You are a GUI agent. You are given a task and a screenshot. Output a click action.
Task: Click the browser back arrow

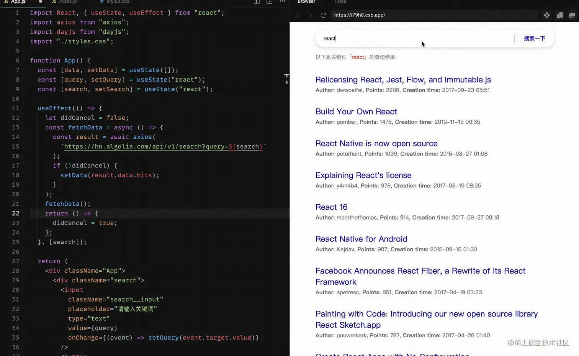pyautogui.click(x=298, y=15)
